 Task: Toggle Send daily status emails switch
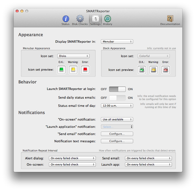(117, 98)
